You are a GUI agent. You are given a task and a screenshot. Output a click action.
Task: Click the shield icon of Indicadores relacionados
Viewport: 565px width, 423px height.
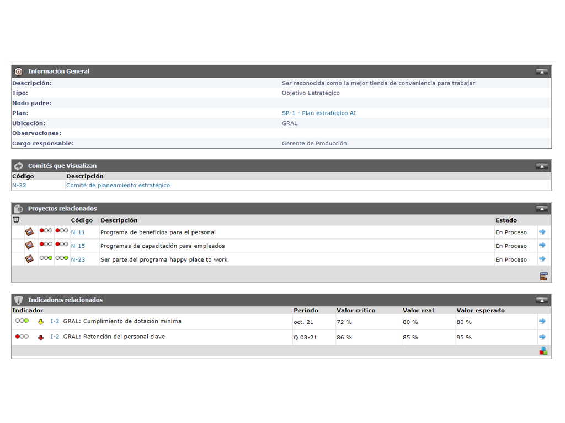(18, 300)
